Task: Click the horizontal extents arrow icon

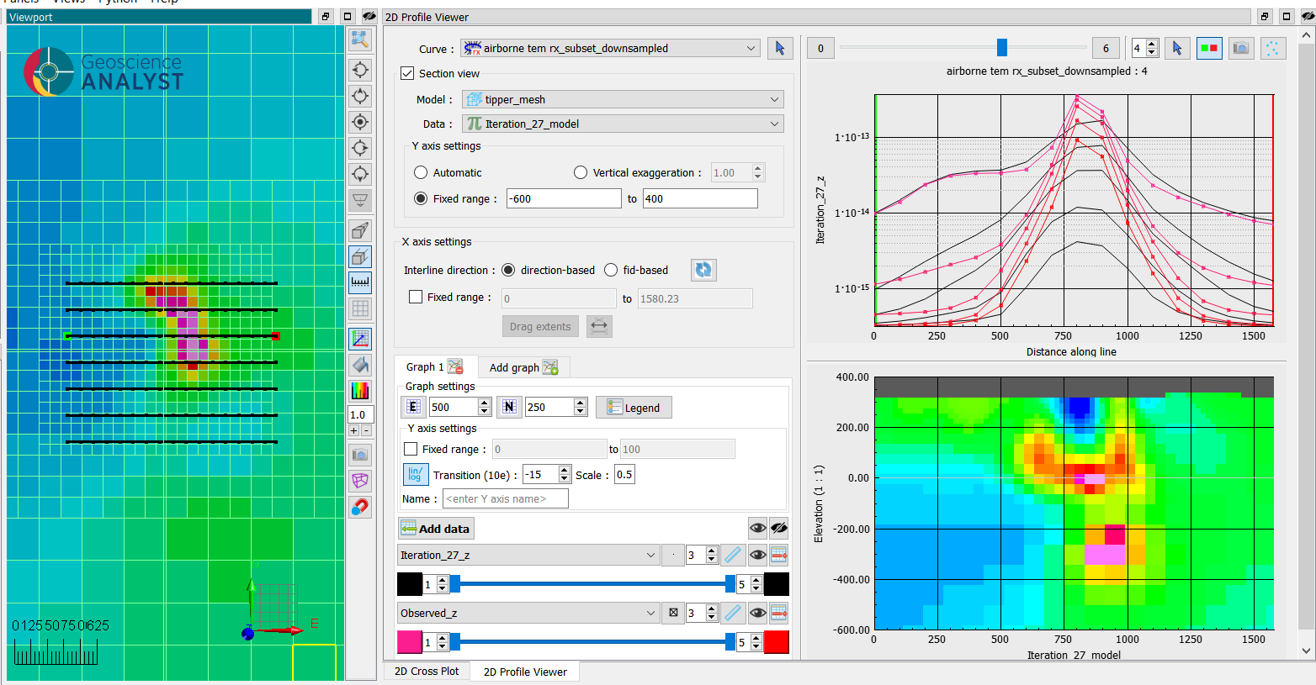Action: 599,326
